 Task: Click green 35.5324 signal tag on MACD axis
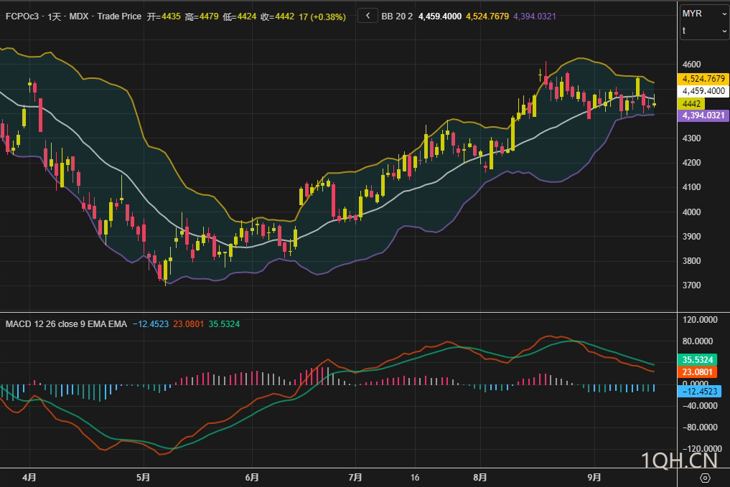click(x=697, y=360)
